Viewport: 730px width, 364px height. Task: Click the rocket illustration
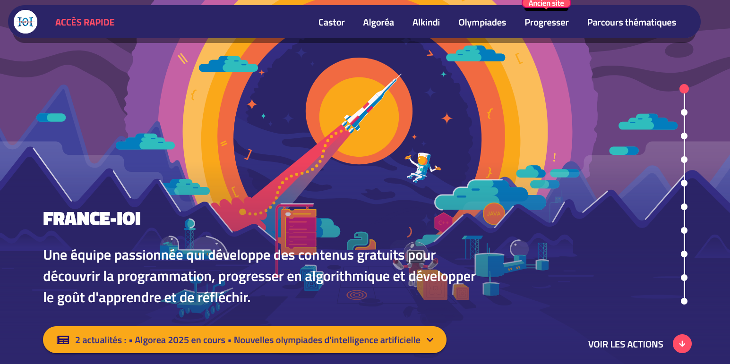click(372, 104)
